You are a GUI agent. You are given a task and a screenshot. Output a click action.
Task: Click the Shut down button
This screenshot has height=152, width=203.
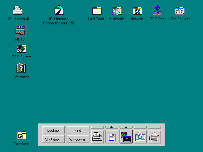click(x=53, y=139)
